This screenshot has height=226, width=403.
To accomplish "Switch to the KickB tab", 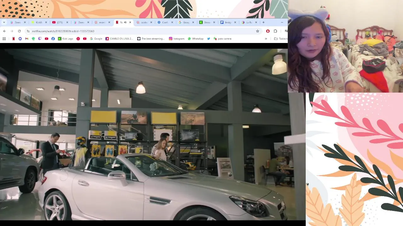I will [39, 22].
